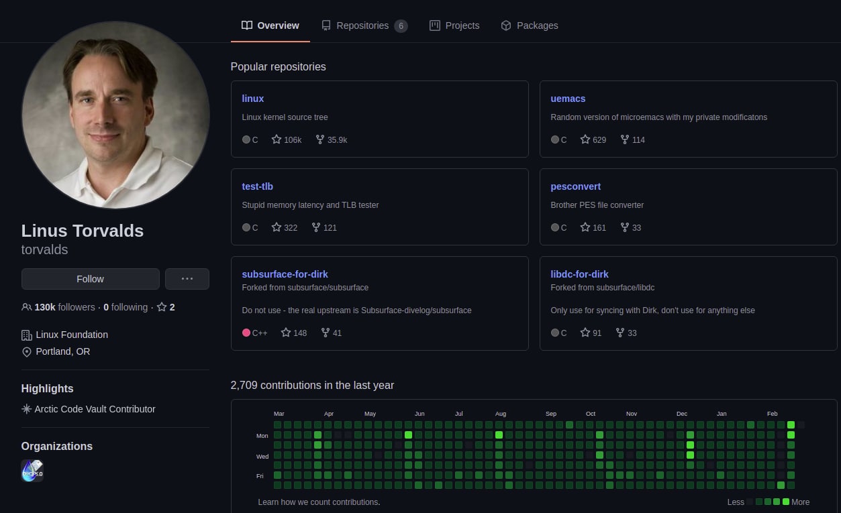This screenshot has width=841, height=513.
Task: Click the Mon row label in graph
Action: 262,436
